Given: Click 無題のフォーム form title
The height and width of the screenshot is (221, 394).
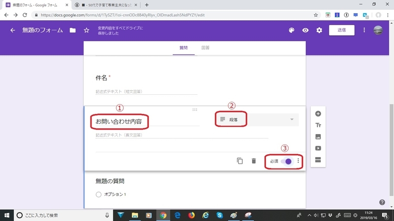Looking at the screenshot, I should [42, 30].
